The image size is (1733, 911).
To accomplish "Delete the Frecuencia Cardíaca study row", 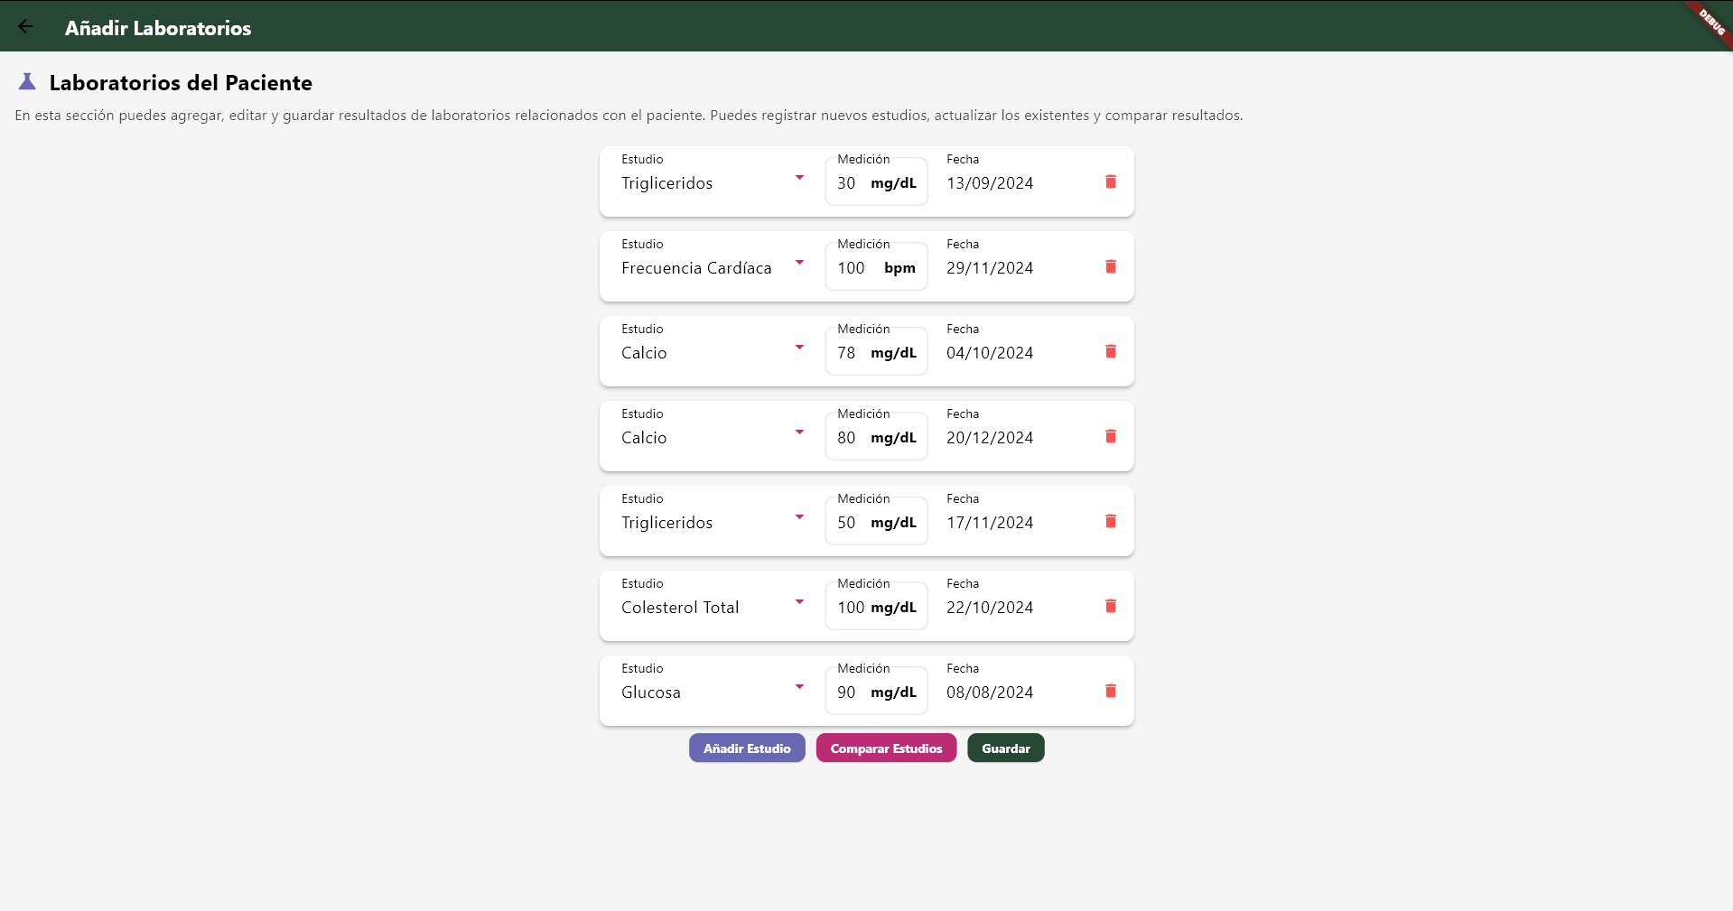I will click(1111, 266).
